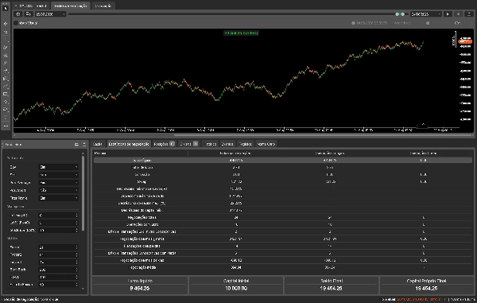Click the right handle of date range slider
This screenshot has height=303, width=477.
403,14
